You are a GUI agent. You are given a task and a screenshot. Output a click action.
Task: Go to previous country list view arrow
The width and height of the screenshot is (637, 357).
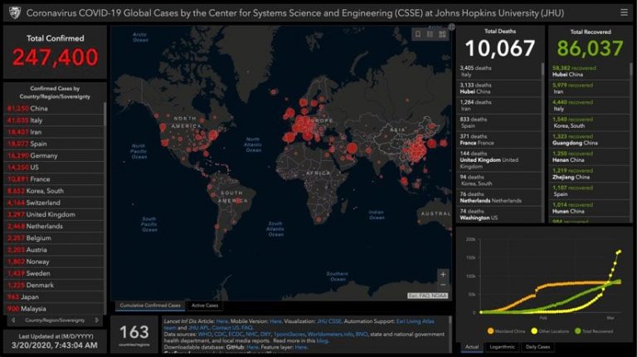13,320
